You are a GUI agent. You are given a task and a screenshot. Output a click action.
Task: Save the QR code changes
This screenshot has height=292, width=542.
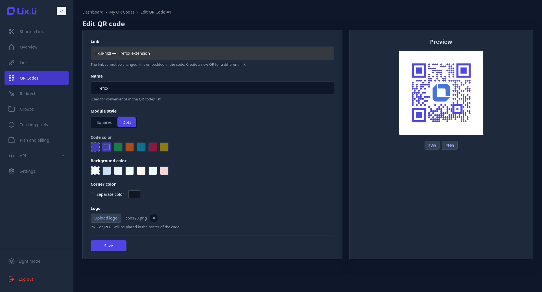pos(108,246)
